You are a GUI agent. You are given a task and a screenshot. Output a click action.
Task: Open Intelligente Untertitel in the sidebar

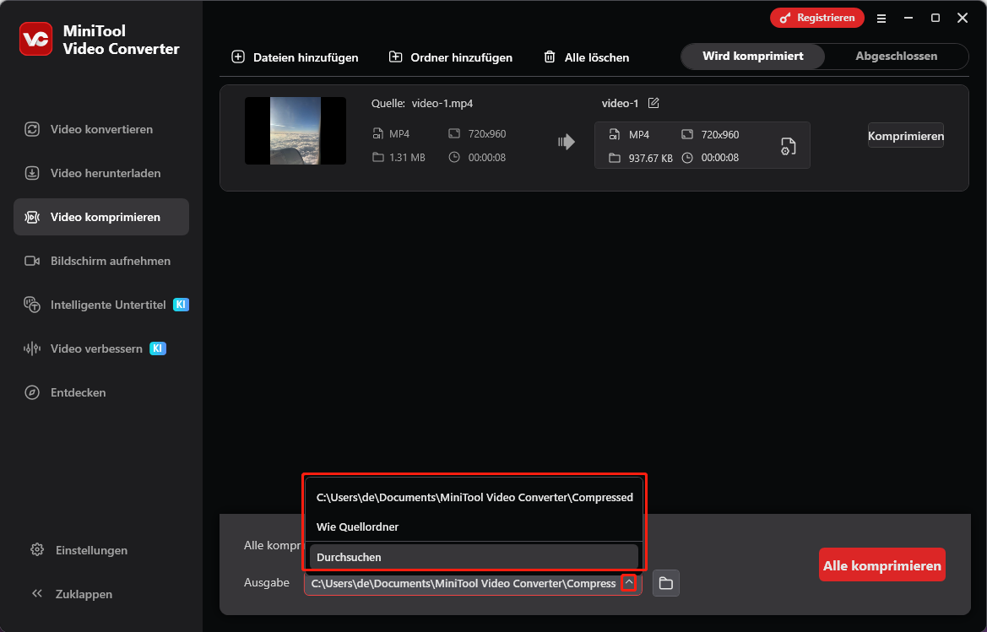tap(100, 305)
